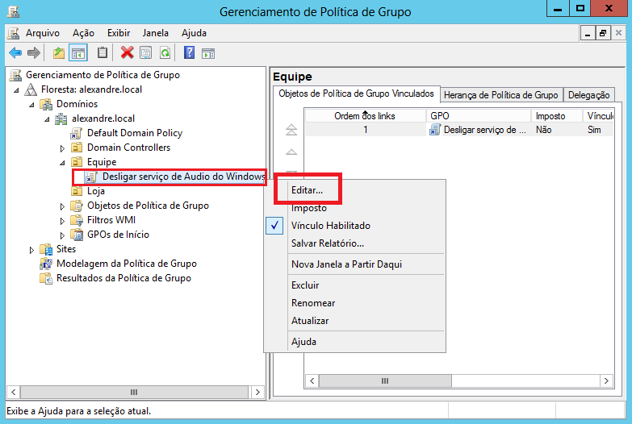
Task: Click the Floresta forest icon
Action: coord(31,89)
